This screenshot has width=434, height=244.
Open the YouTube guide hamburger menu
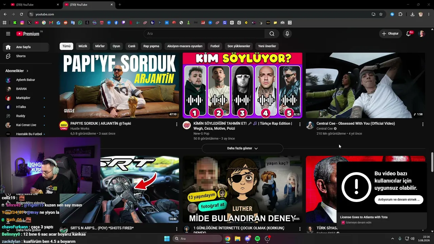pyautogui.click(x=8, y=34)
